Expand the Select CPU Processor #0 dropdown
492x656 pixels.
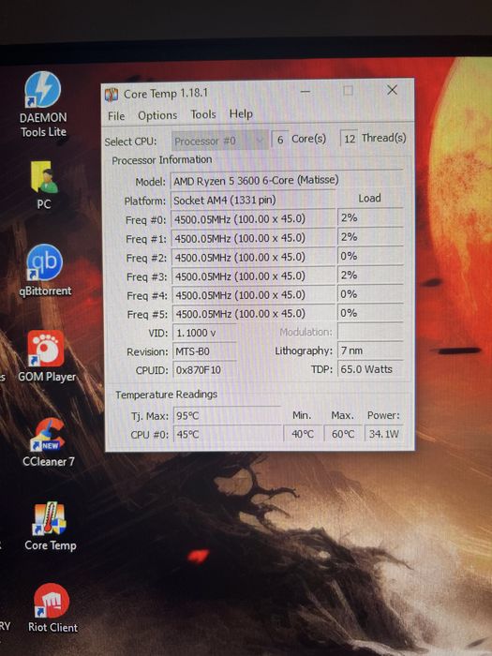219,141
